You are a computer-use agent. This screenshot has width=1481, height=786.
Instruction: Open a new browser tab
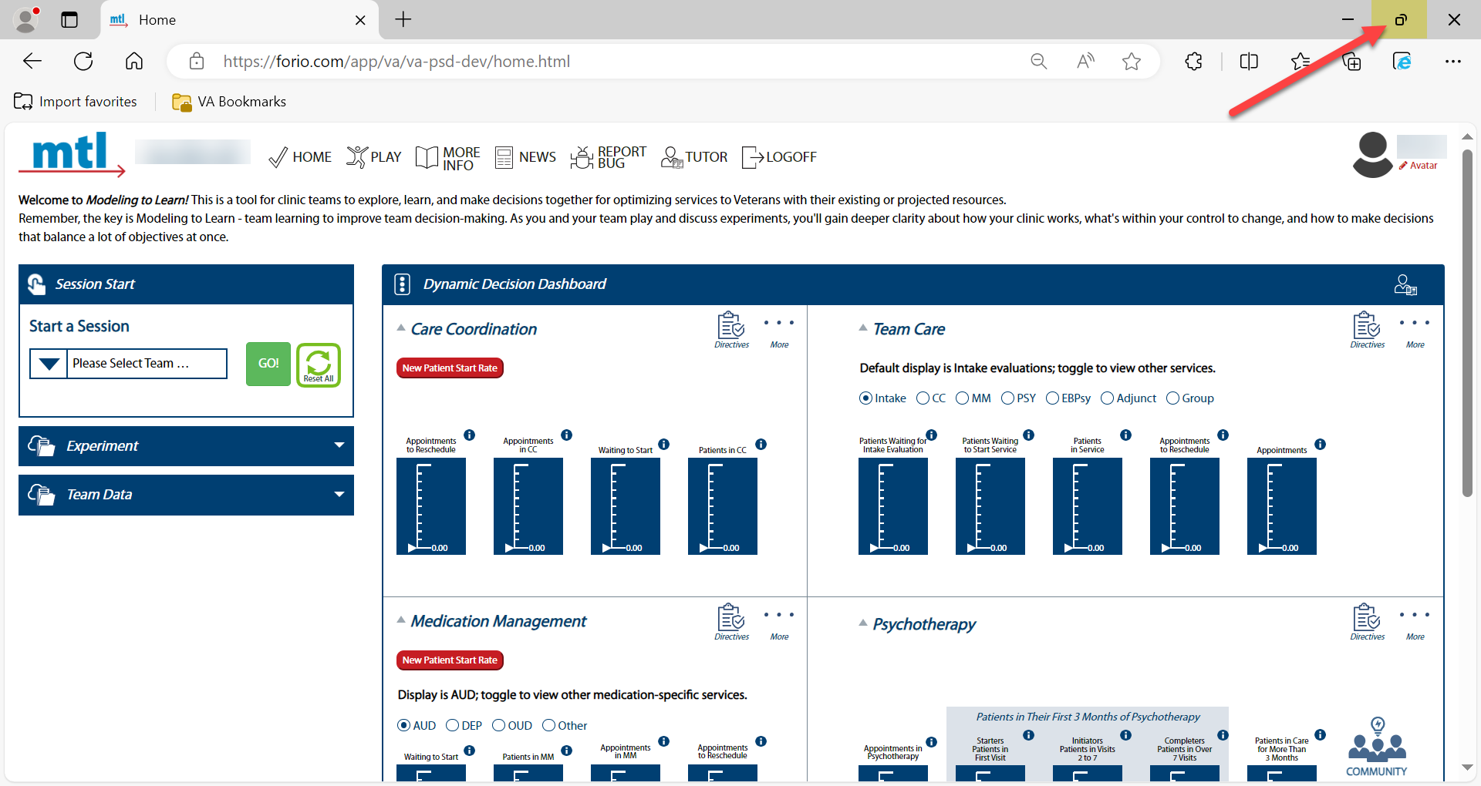(x=403, y=19)
